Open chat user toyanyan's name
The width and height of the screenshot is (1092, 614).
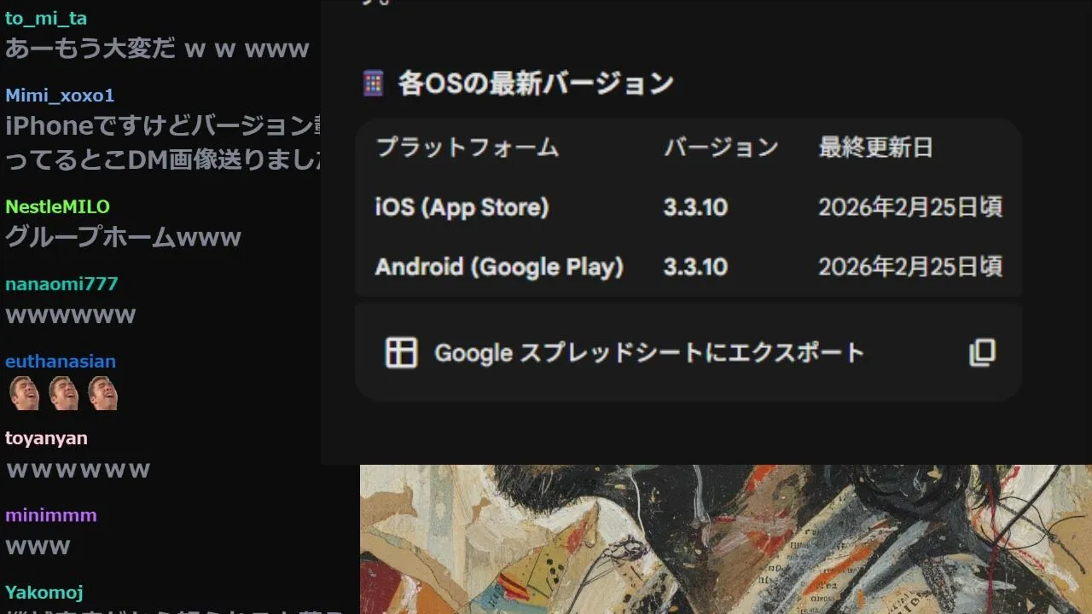46,437
